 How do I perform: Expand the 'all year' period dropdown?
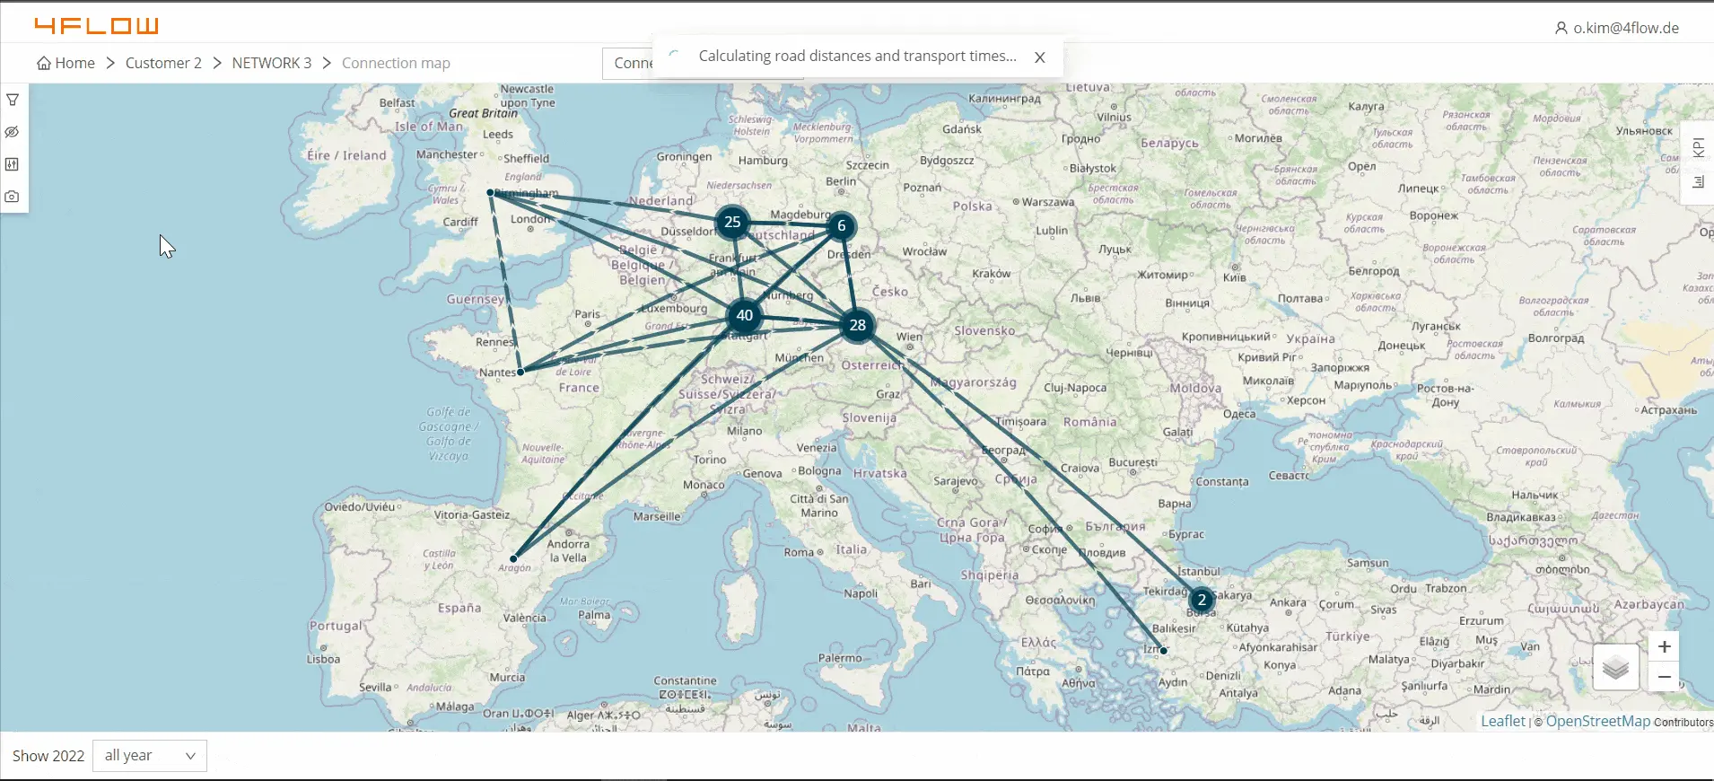pos(150,756)
